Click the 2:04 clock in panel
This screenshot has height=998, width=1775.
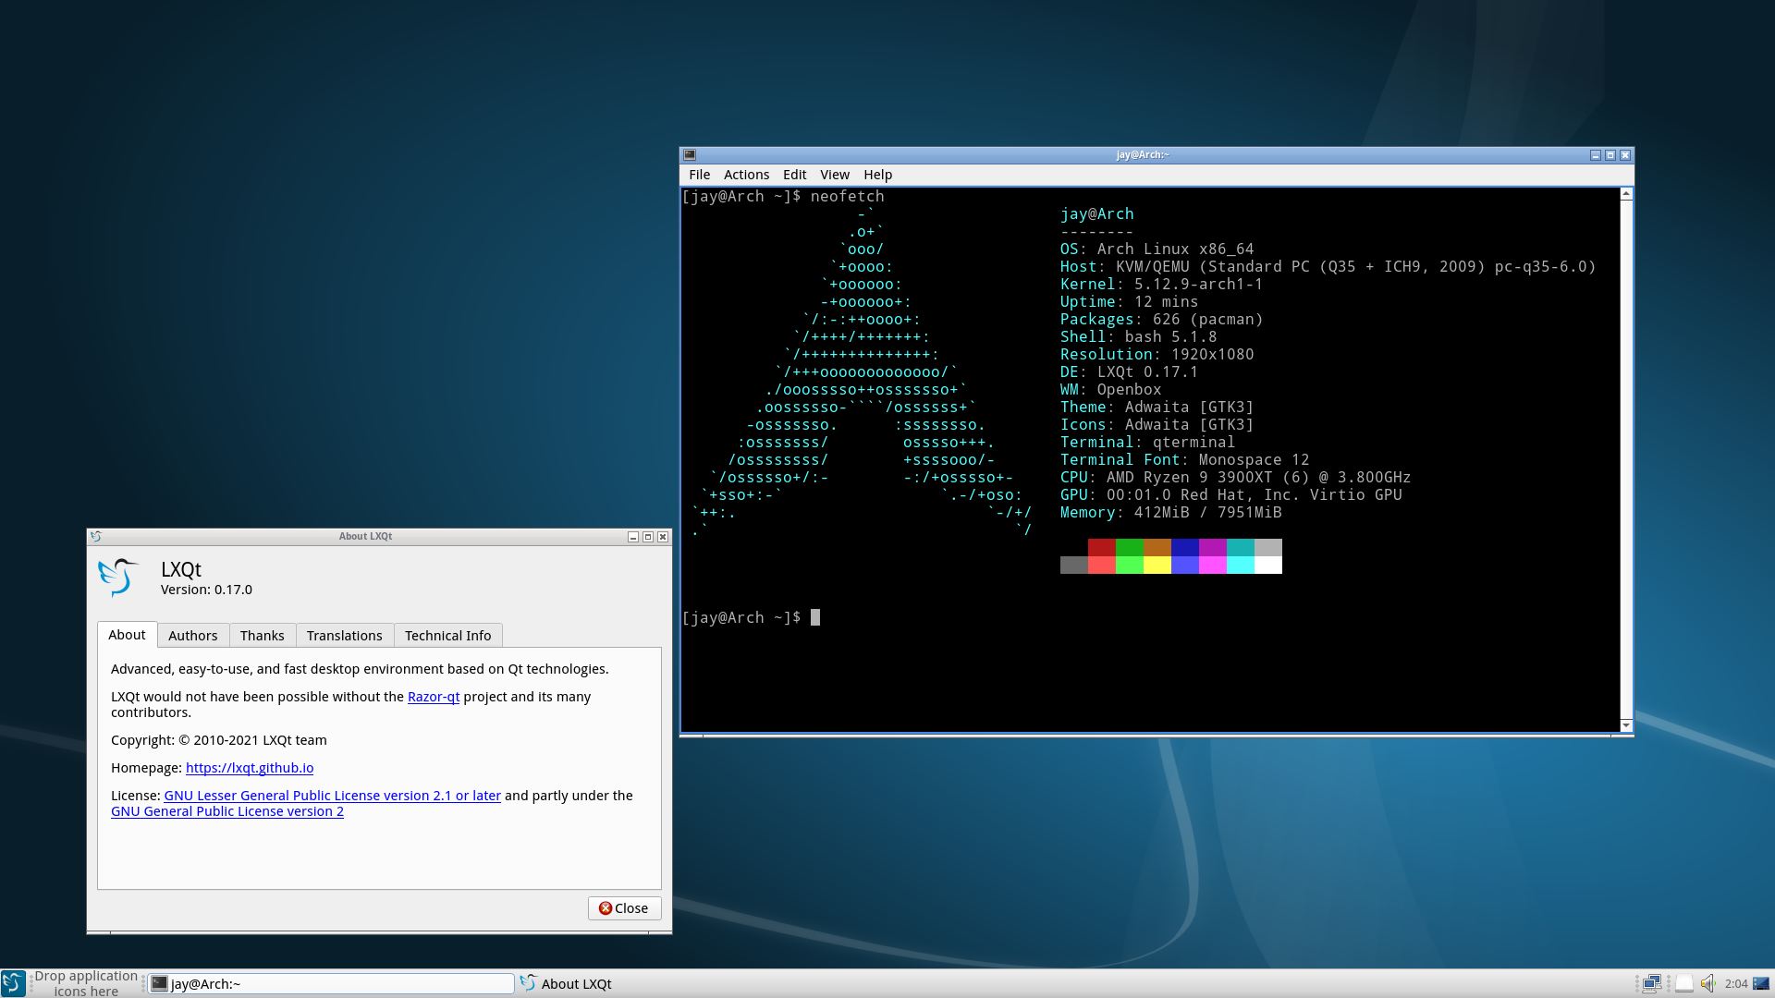pos(1735,984)
